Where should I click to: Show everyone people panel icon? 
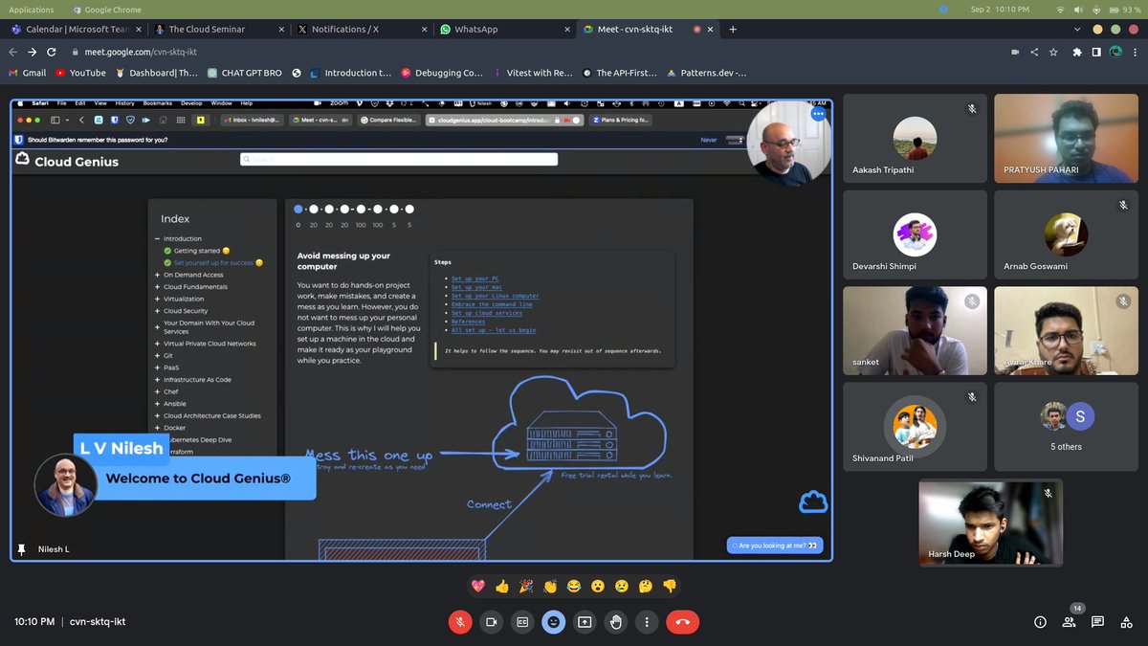click(x=1070, y=622)
